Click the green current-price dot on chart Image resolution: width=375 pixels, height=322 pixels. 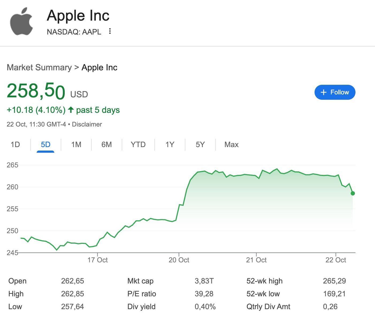tap(353, 193)
